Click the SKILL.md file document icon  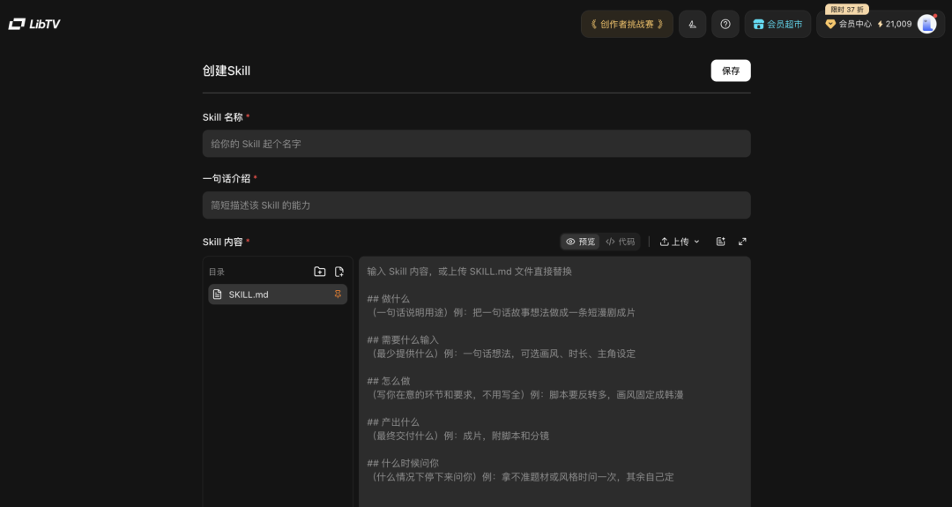pyautogui.click(x=218, y=295)
